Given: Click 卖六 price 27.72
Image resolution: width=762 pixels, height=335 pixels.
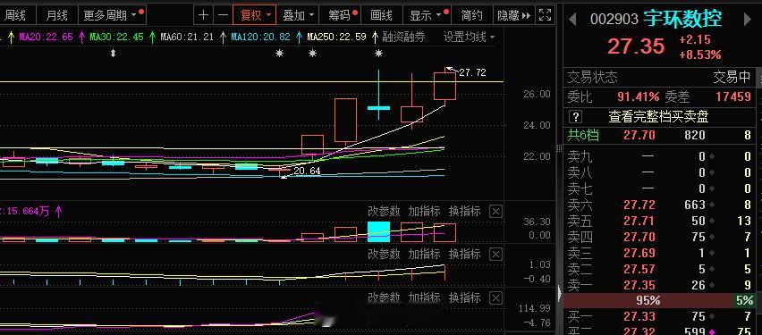Looking at the screenshot, I should point(639,205).
